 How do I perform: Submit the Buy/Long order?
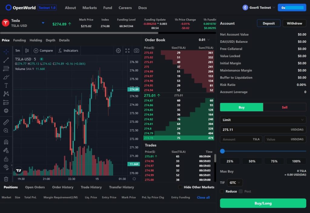click(x=263, y=203)
